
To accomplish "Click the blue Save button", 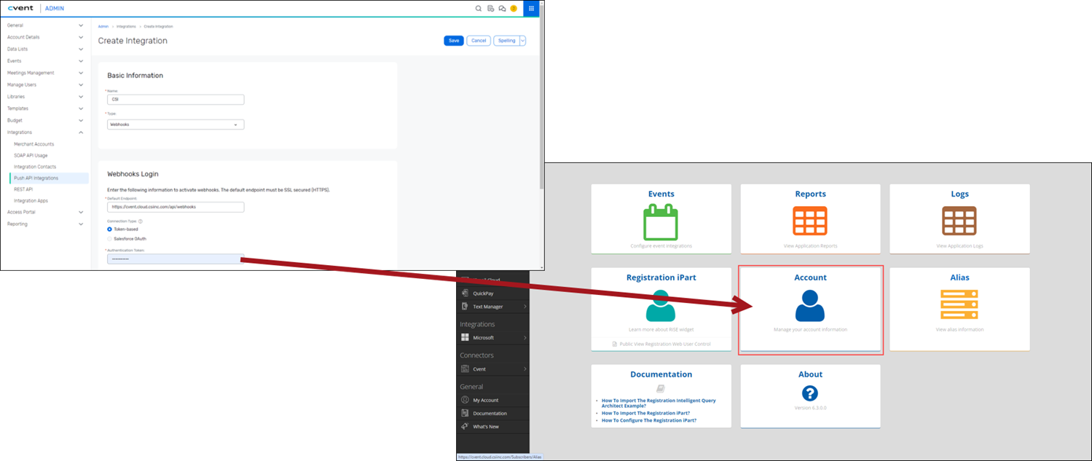I will coord(453,41).
